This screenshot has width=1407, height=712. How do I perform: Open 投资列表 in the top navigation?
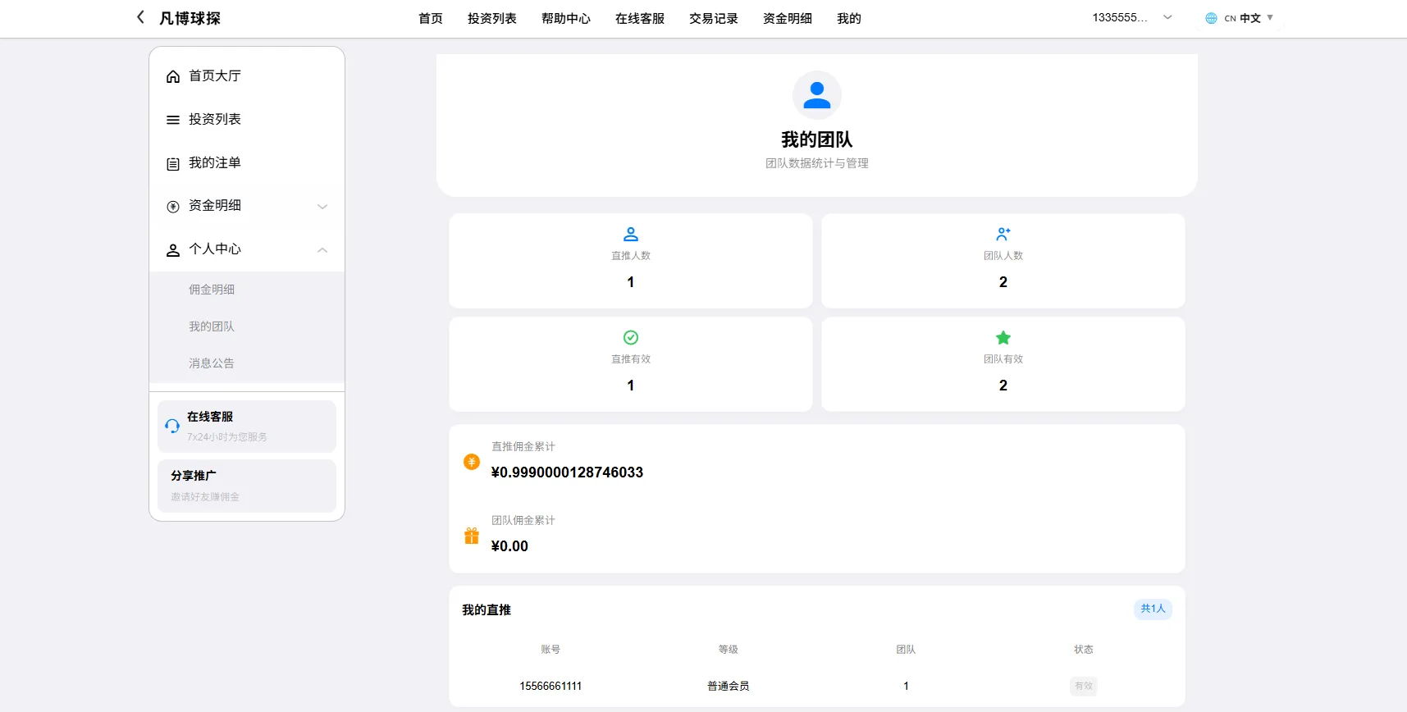tap(492, 18)
